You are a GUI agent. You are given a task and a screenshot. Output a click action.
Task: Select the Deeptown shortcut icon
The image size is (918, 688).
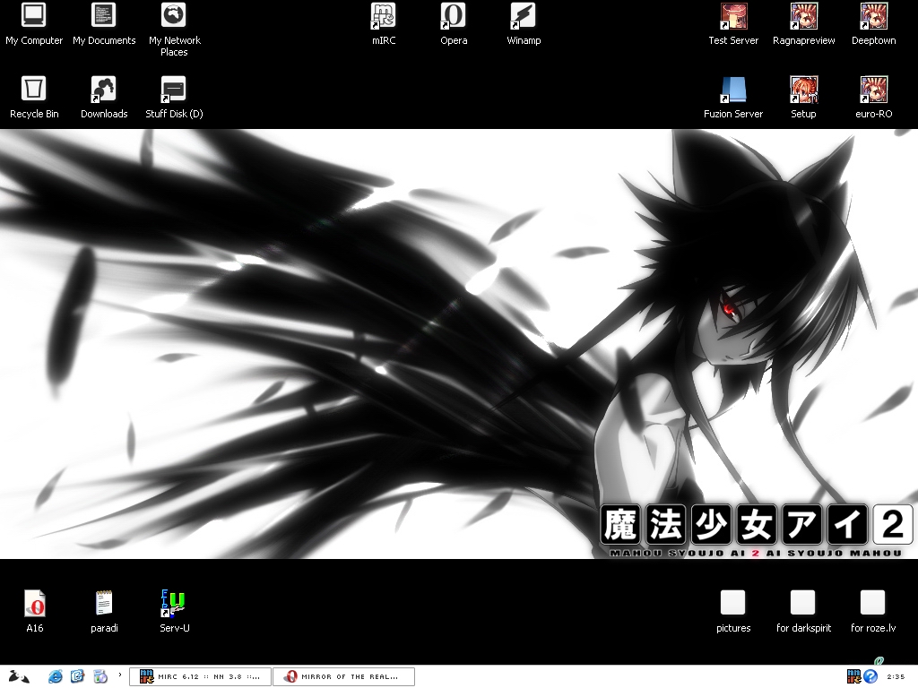tap(873, 15)
